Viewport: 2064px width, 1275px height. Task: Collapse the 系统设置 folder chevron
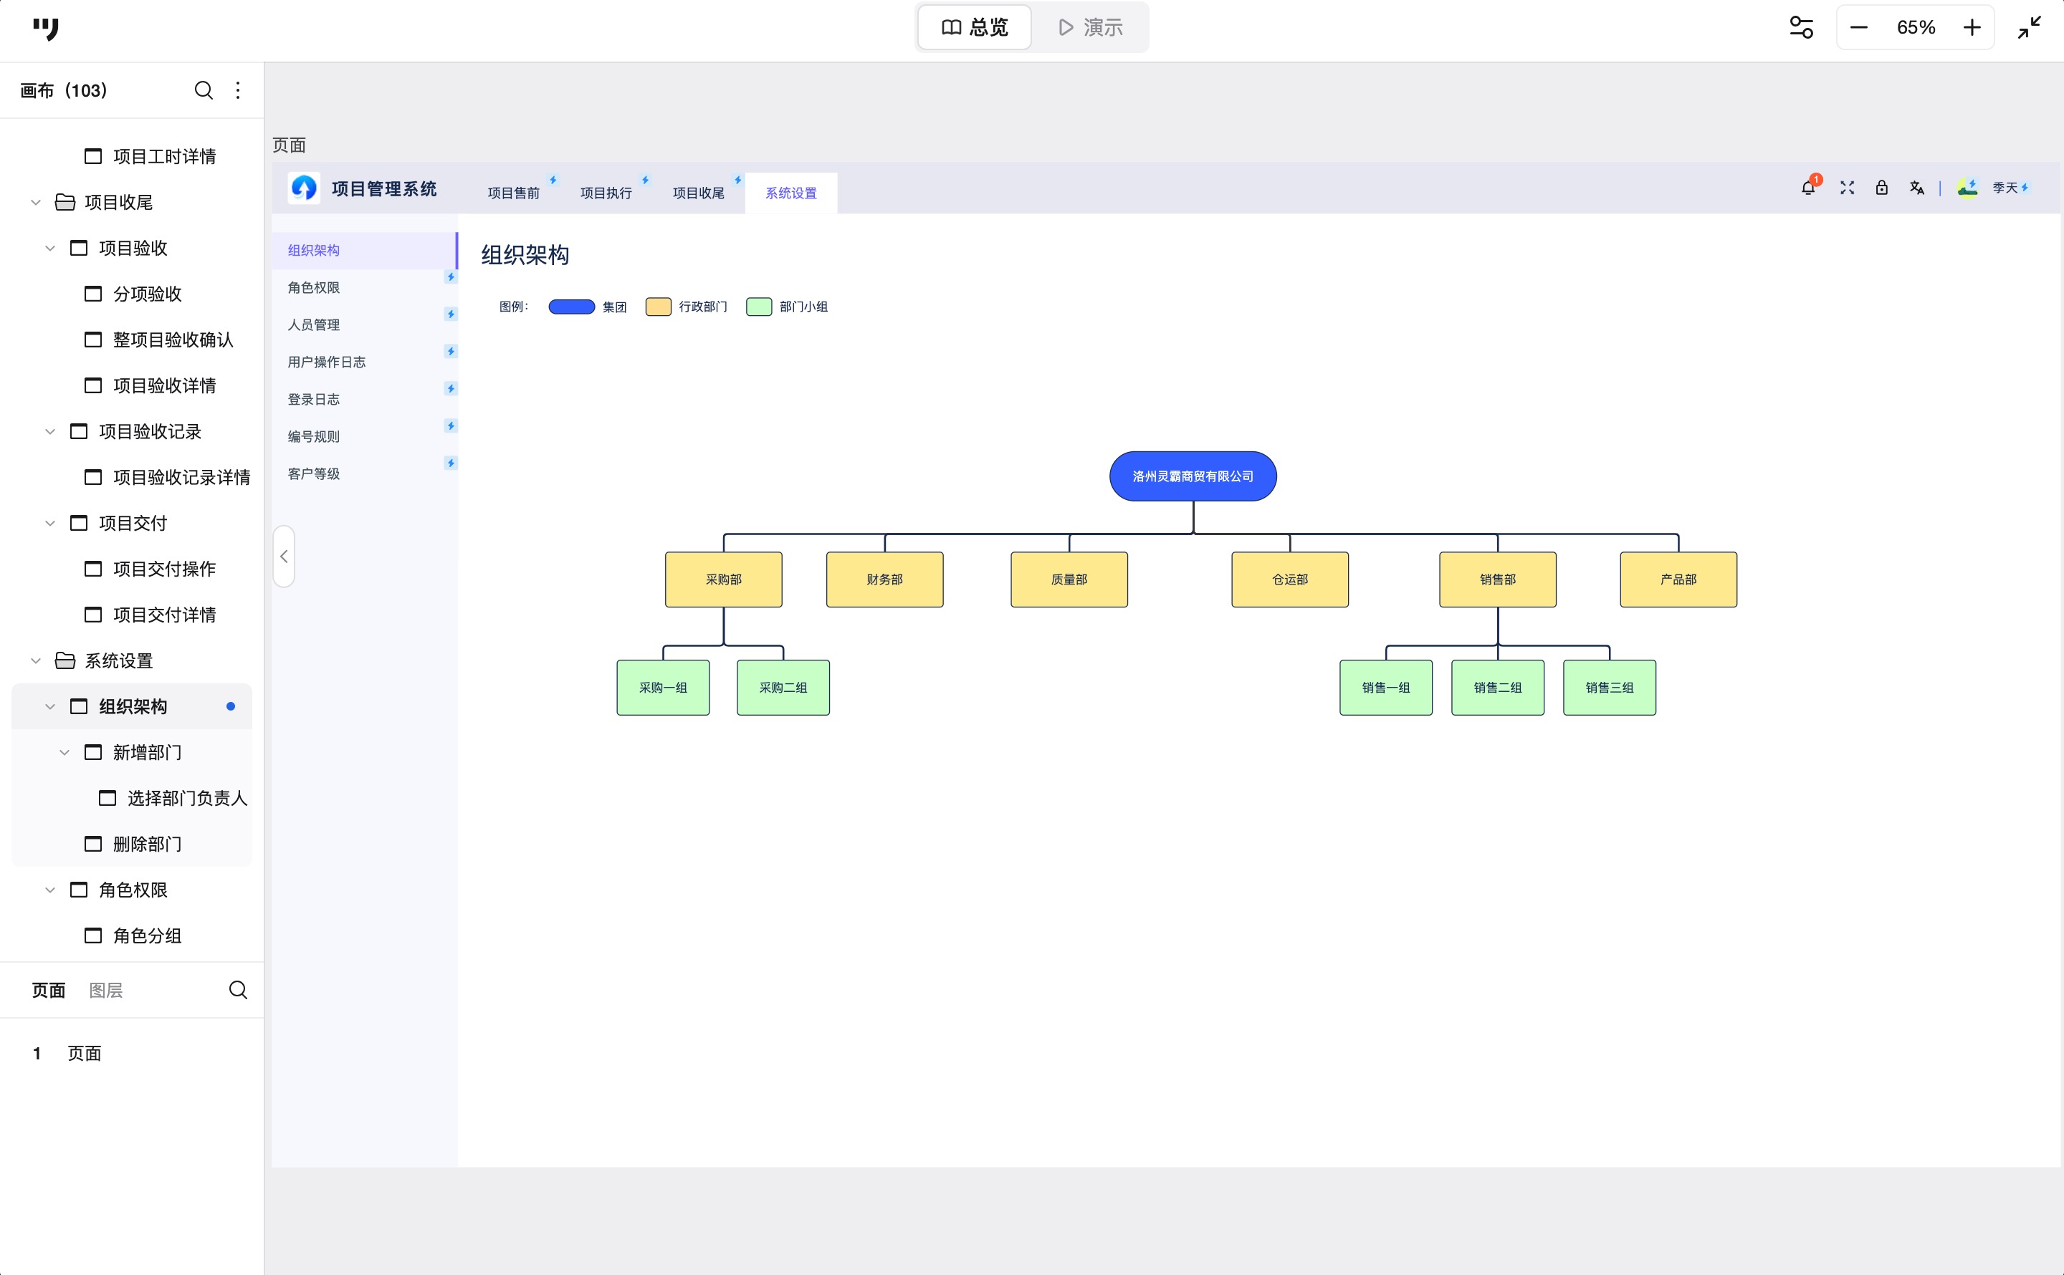pos(35,660)
